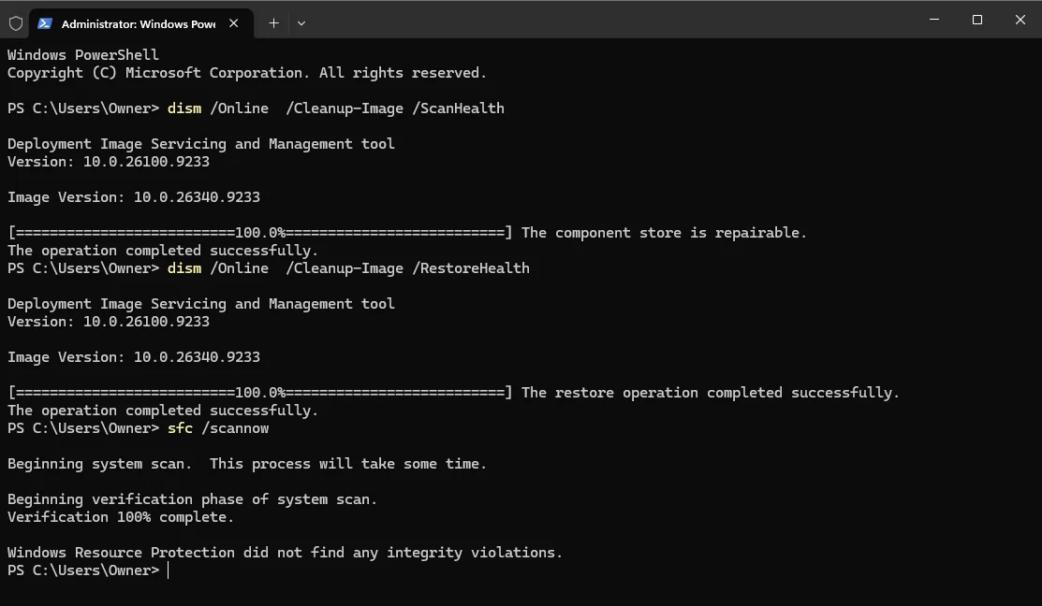The height and width of the screenshot is (606, 1042).
Task: Click the dism /ScanHealth command line
Action: (335, 108)
